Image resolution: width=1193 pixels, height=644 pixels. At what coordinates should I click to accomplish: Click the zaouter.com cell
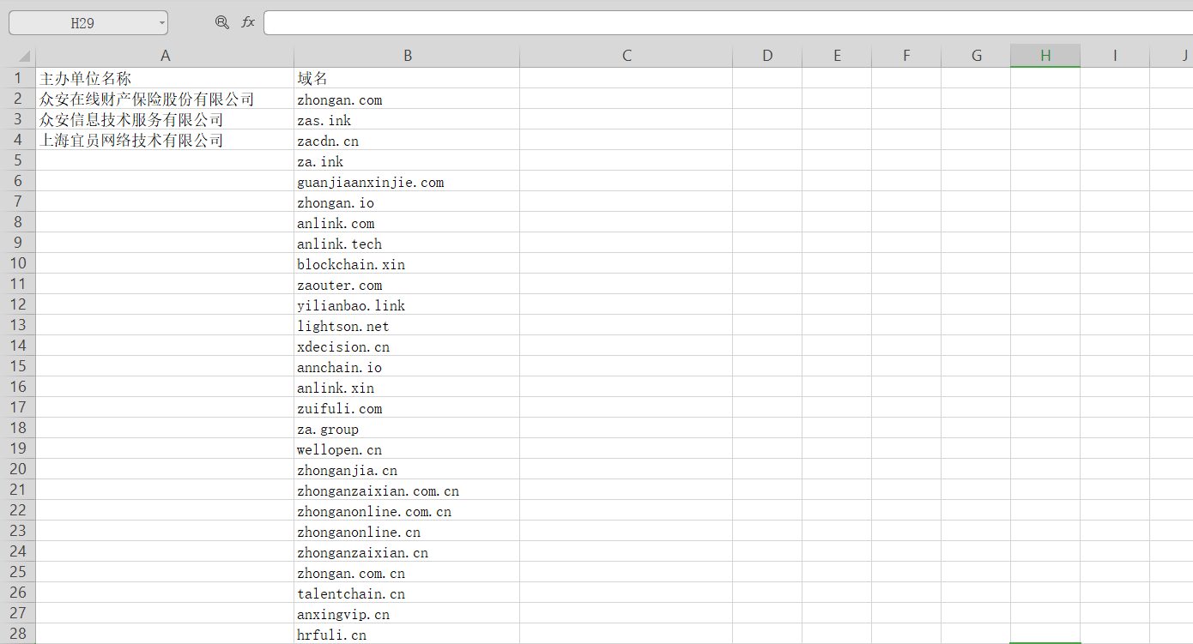[x=407, y=284]
